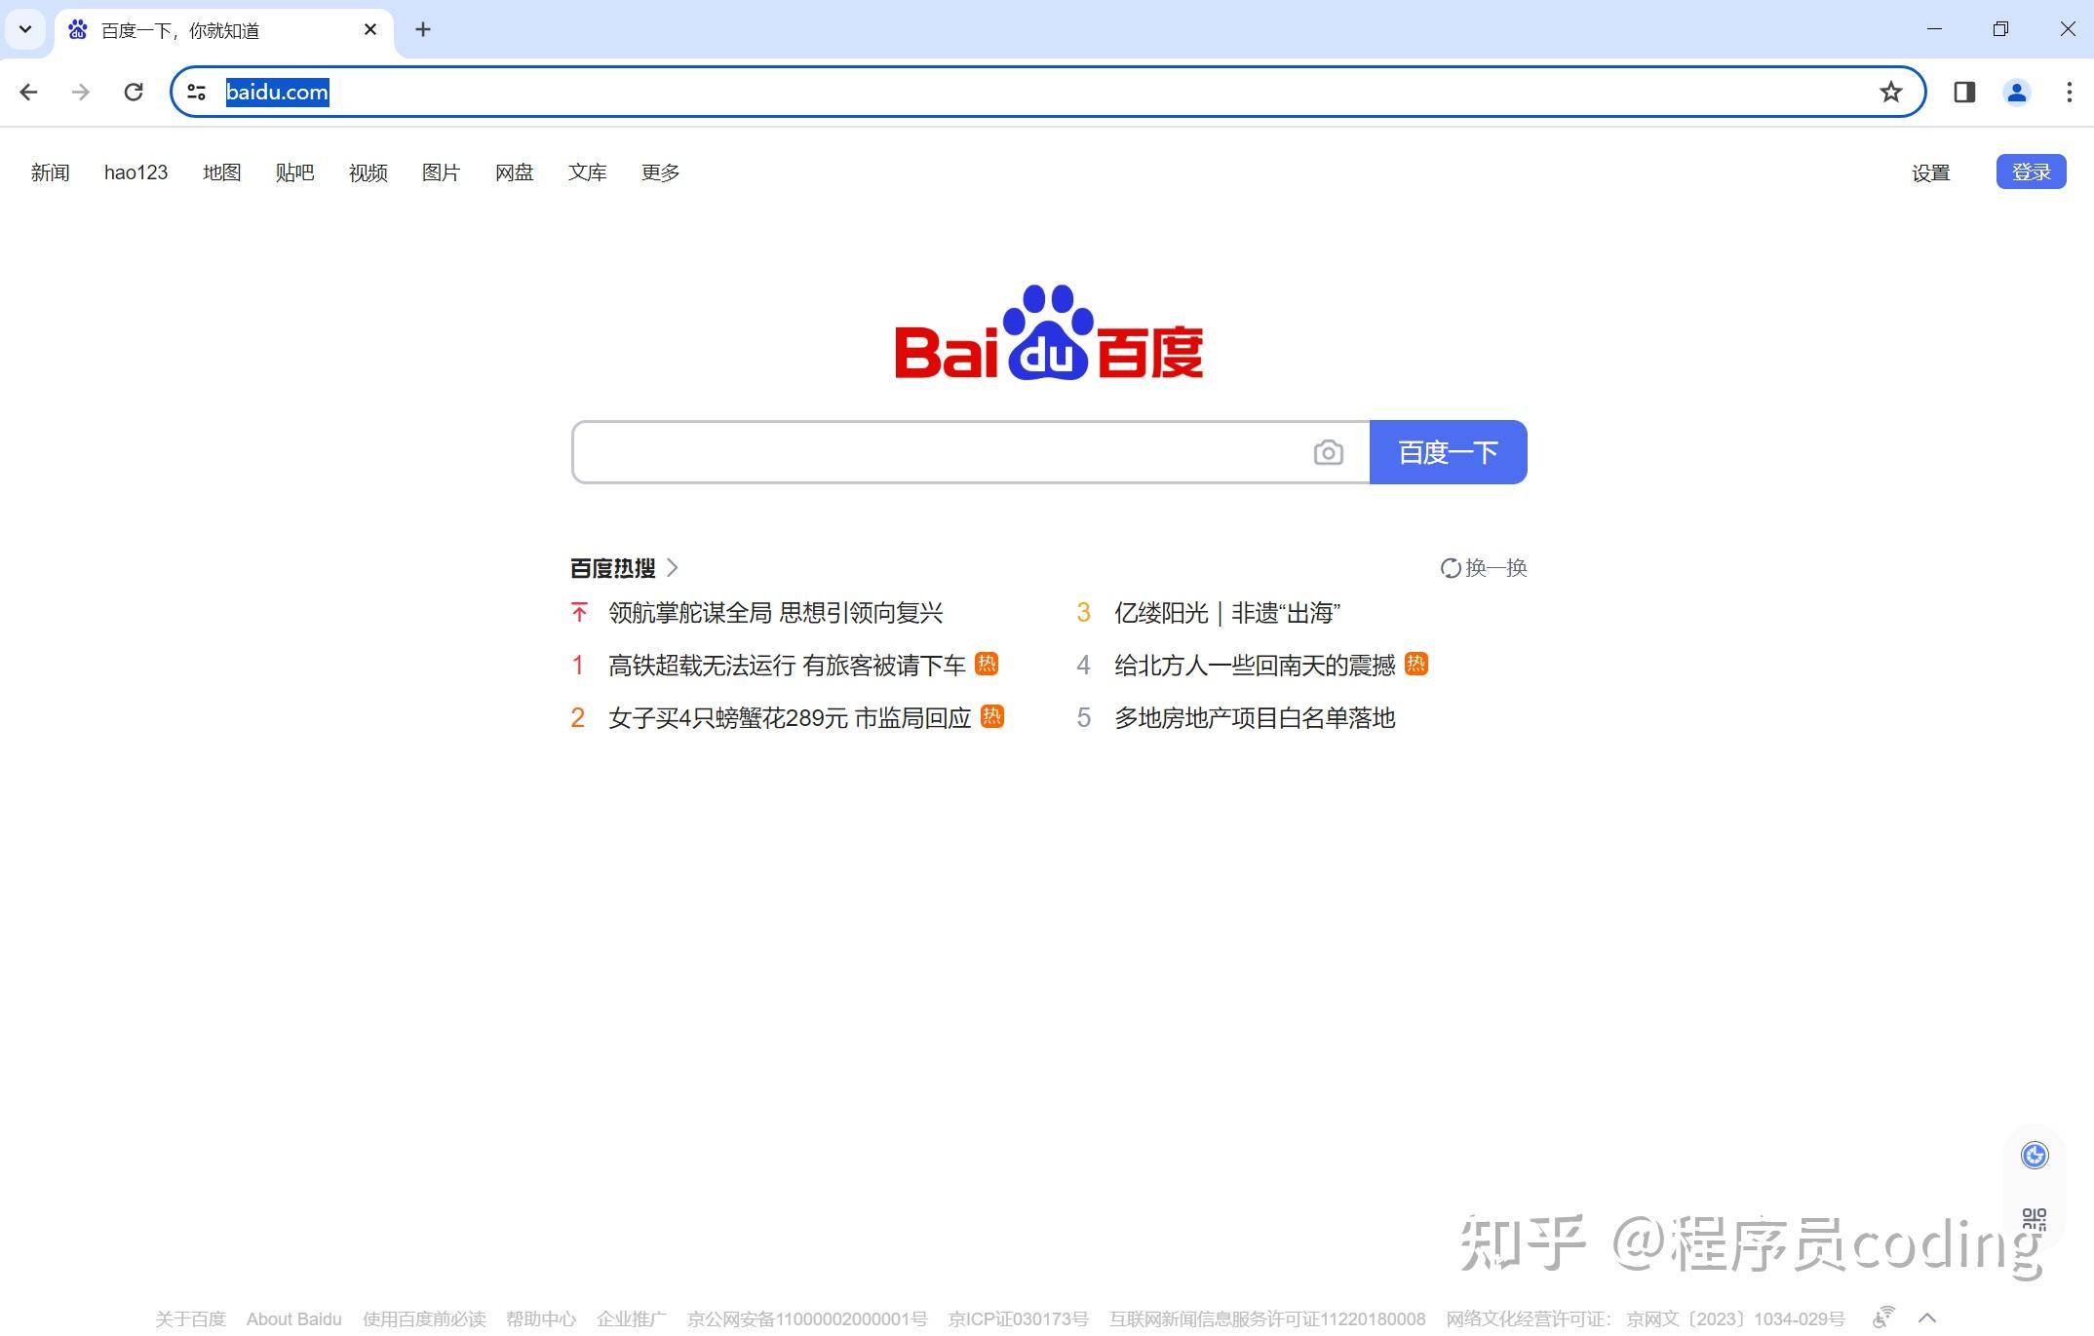Open 百度热搜 hot search list

tap(624, 567)
